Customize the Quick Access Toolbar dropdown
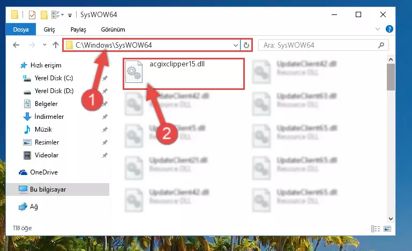This screenshot has width=412, height=251. [x=70, y=15]
